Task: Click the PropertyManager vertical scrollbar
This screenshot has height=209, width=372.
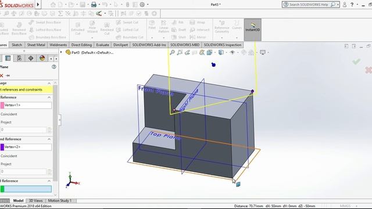Action: 55,133
